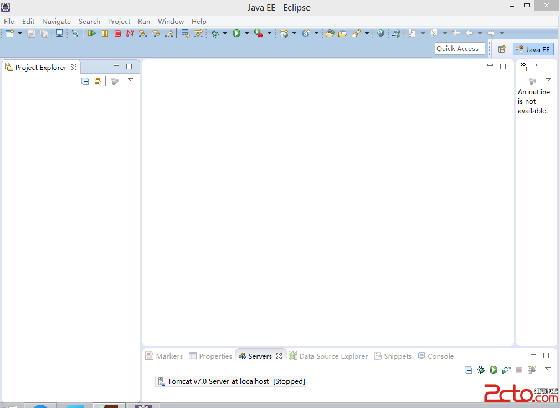Switch to the Console tab
The width and height of the screenshot is (560, 408).
click(x=436, y=356)
